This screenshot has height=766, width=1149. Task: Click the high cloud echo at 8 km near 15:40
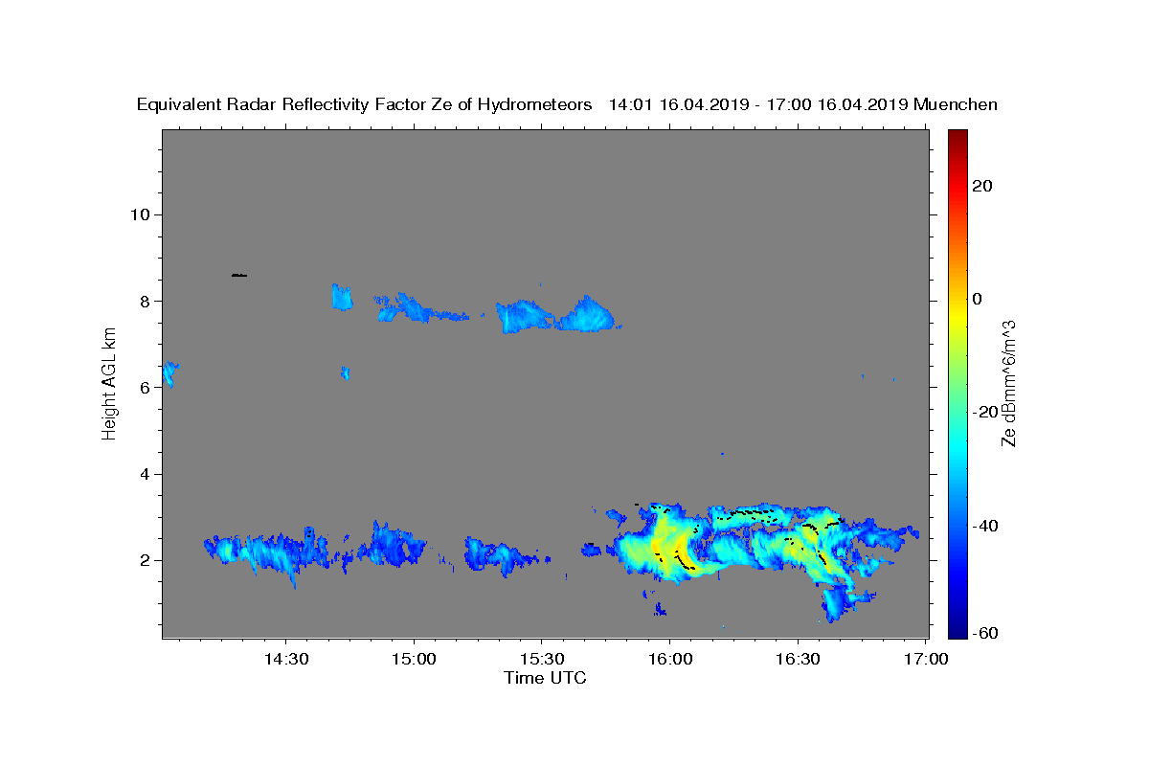pyautogui.click(x=586, y=314)
